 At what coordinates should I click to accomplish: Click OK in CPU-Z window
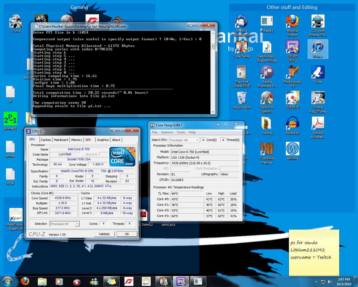[x=127, y=234]
